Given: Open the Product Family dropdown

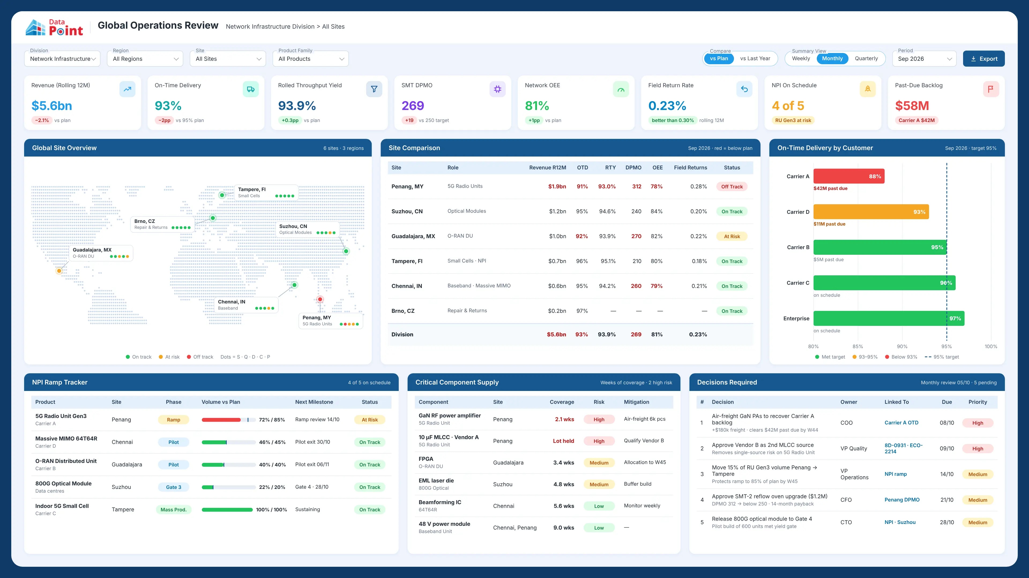Looking at the screenshot, I should pos(310,59).
